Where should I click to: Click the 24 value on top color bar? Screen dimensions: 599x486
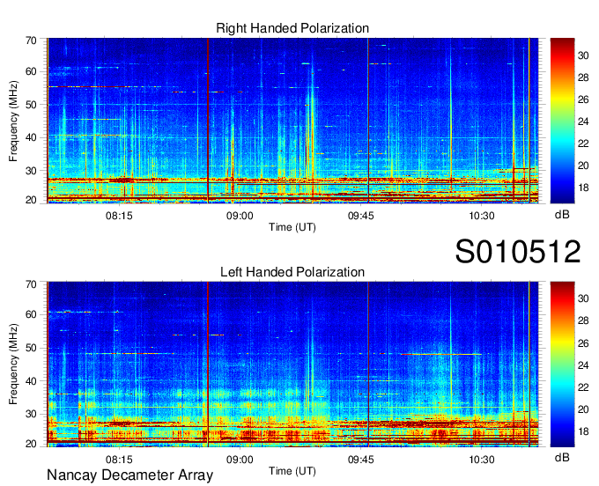583,121
